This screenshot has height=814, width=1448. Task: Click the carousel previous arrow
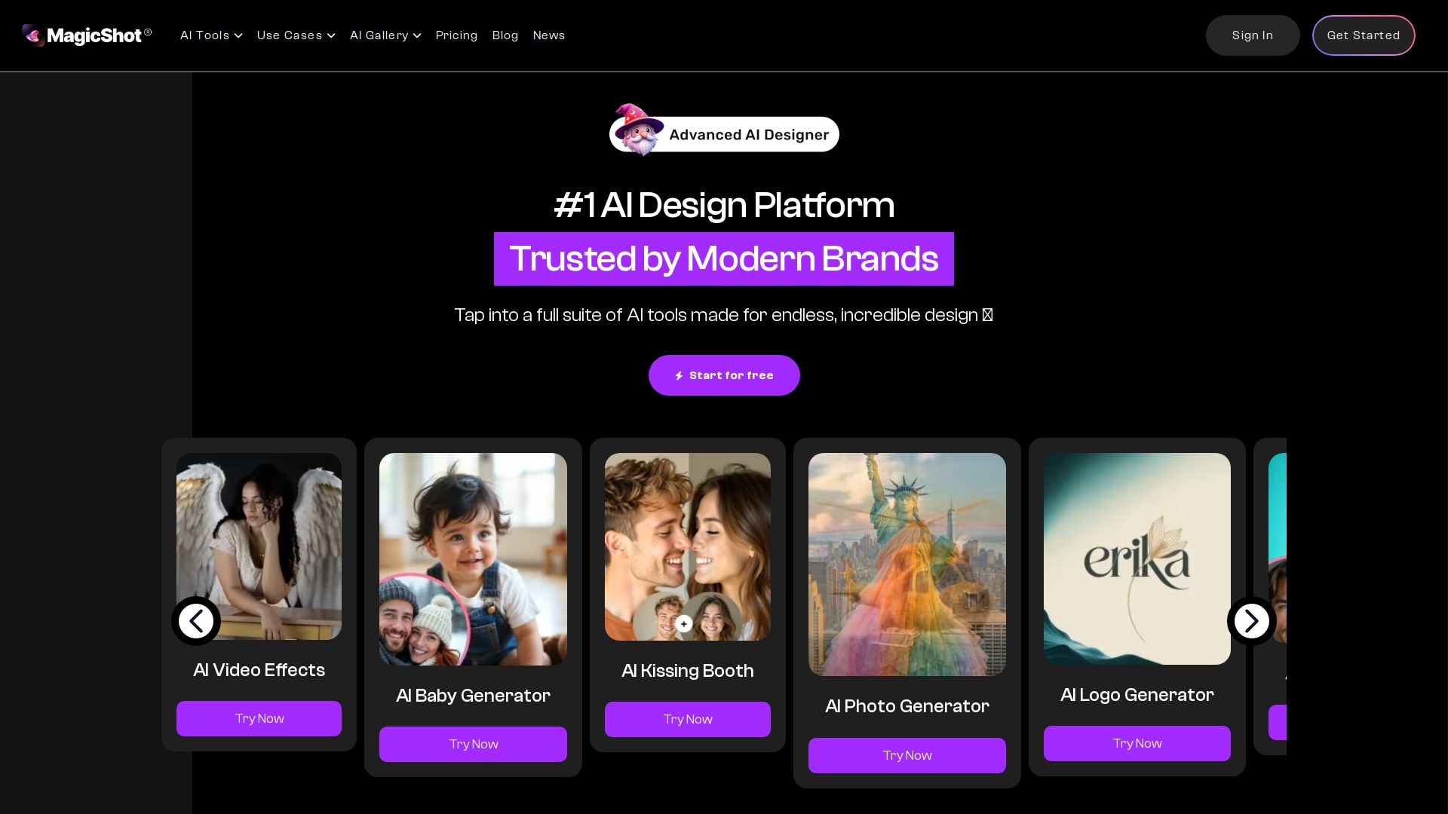pos(196,621)
